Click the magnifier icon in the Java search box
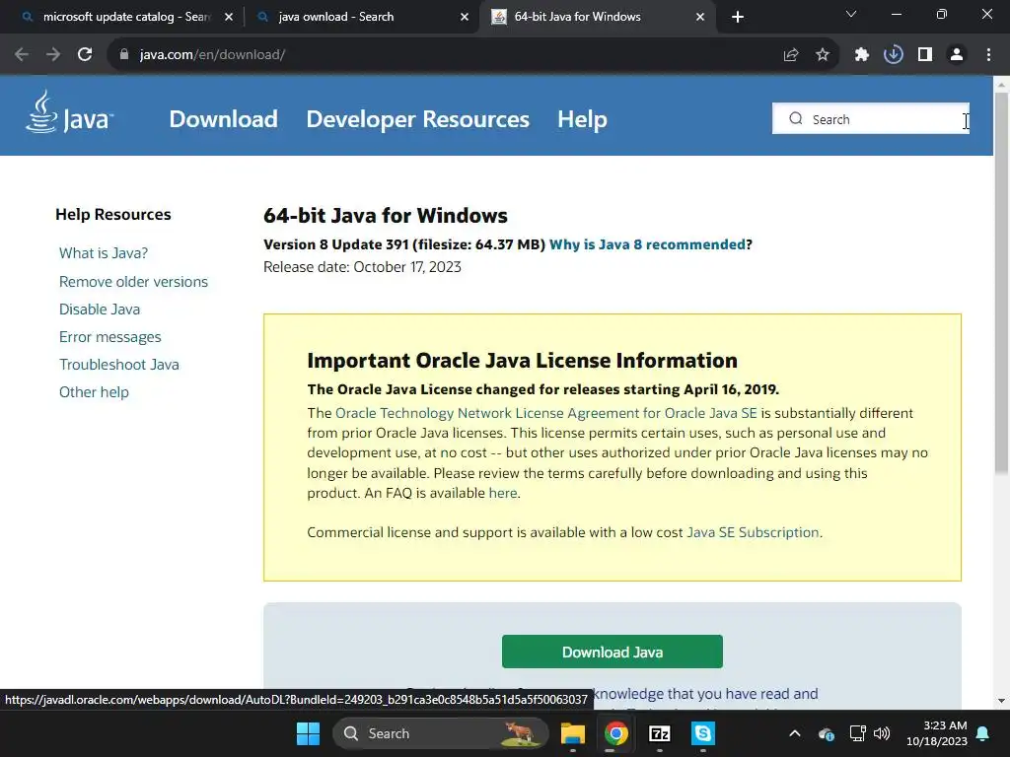This screenshot has width=1010, height=757. coord(796,118)
